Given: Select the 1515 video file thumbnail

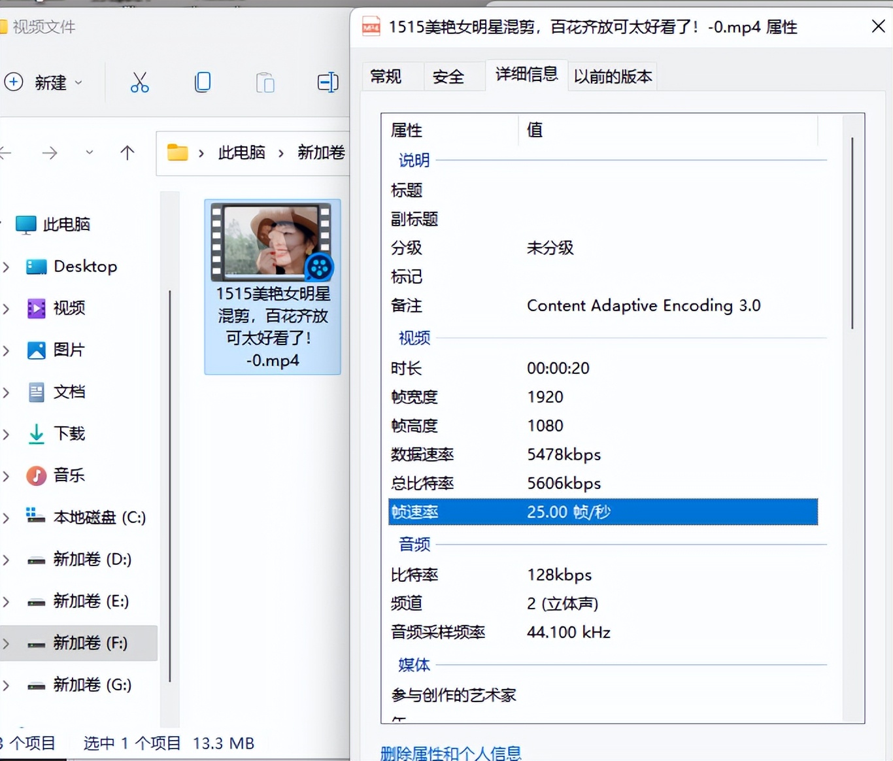Looking at the screenshot, I should coord(272,242).
